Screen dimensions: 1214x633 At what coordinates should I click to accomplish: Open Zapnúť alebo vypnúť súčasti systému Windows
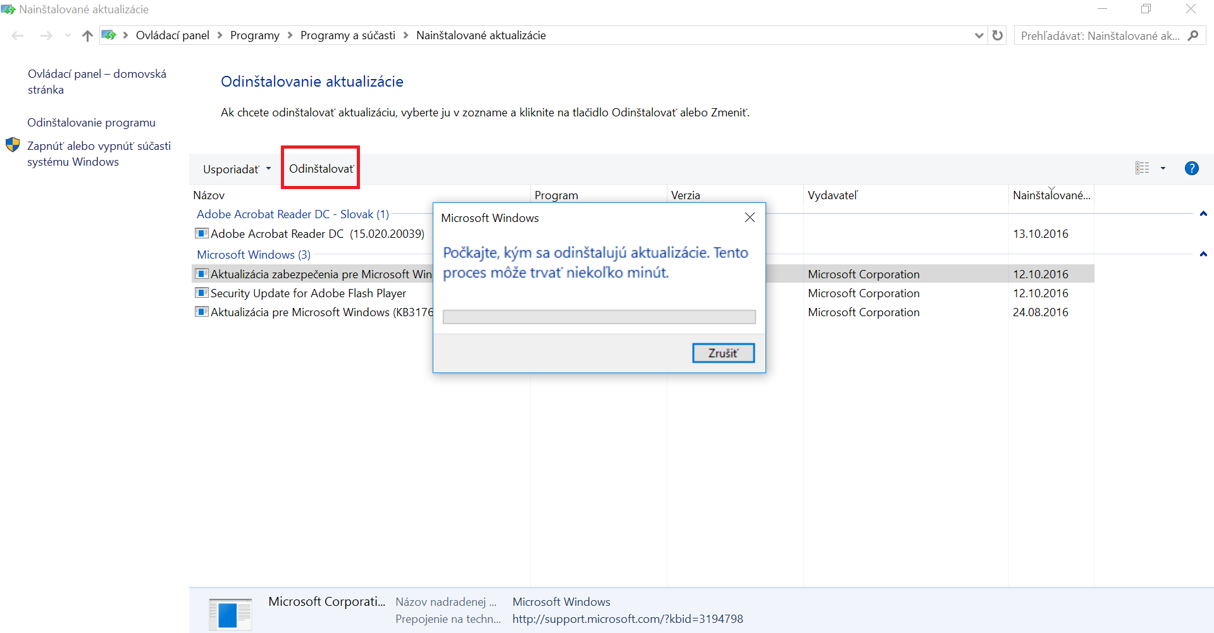point(99,154)
